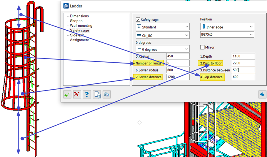The image size is (267, 157).
Task: Click the '2.Dist. to floor' label
Action: point(211,63)
